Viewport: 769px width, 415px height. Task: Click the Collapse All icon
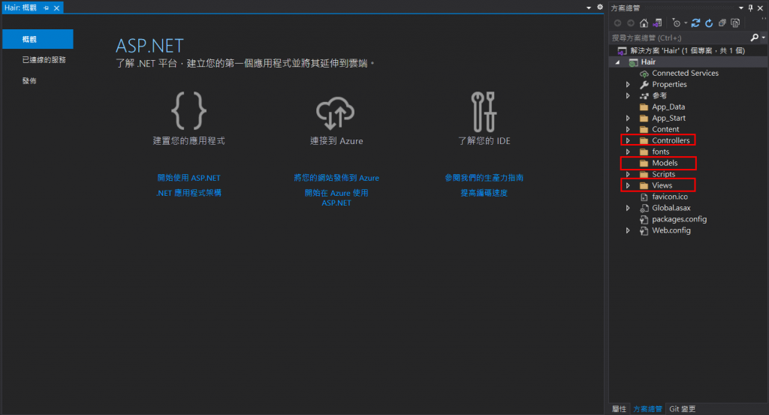click(x=722, y=23)
